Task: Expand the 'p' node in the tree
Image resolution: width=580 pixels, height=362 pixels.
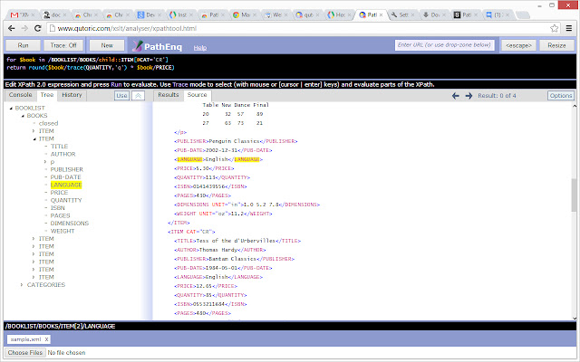Action: click(x=45, y=162)
